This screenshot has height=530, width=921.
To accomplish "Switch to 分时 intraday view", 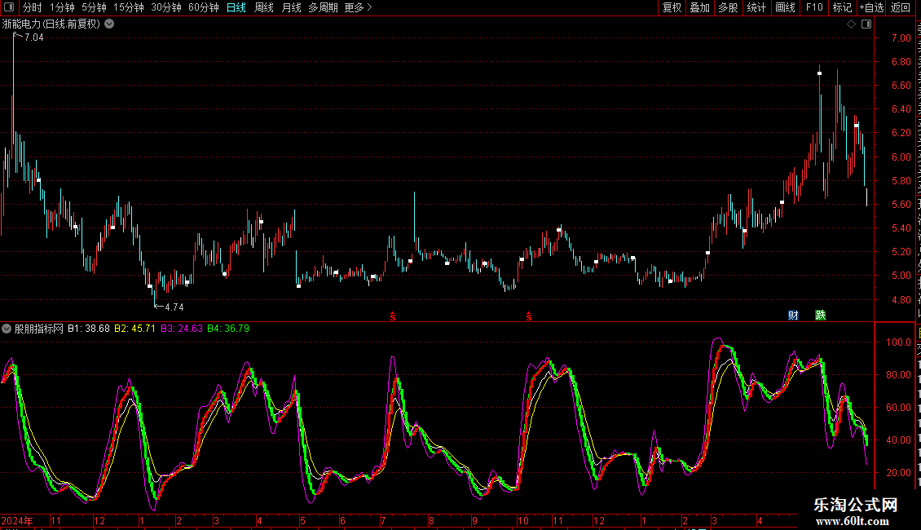I will point(33,7).
